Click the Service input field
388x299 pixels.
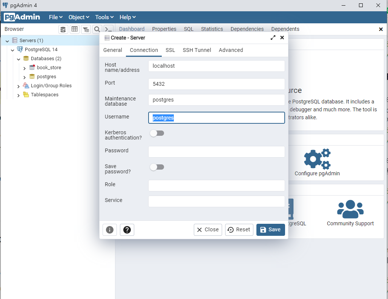point(216,201)
